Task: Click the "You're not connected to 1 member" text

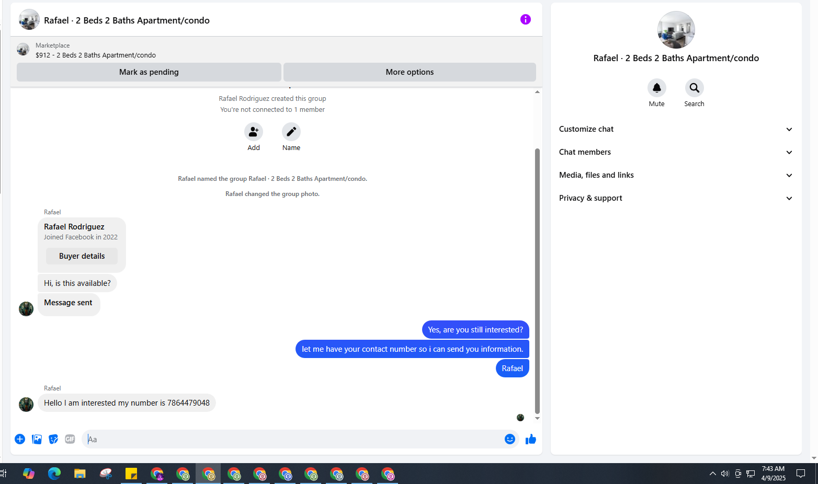Action: click(x=272, y=109)
